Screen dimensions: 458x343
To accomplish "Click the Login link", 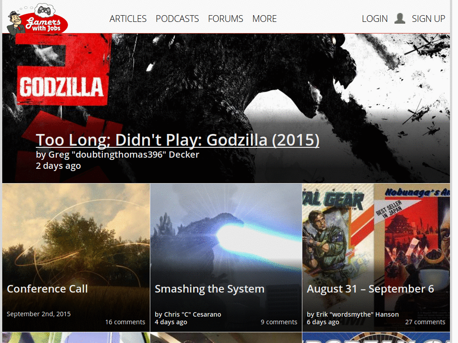I will (375, 19).
